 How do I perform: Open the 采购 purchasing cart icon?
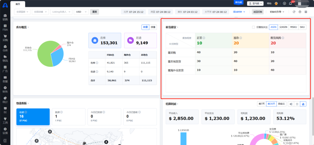pyautogui.click(x=5, y=38)
